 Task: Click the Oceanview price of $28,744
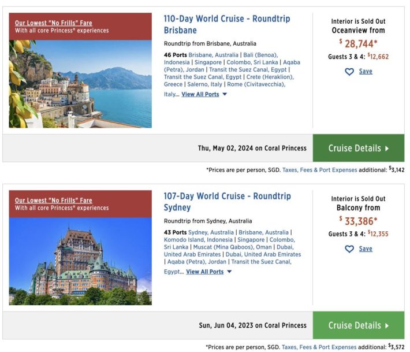(x=358, y=43)
